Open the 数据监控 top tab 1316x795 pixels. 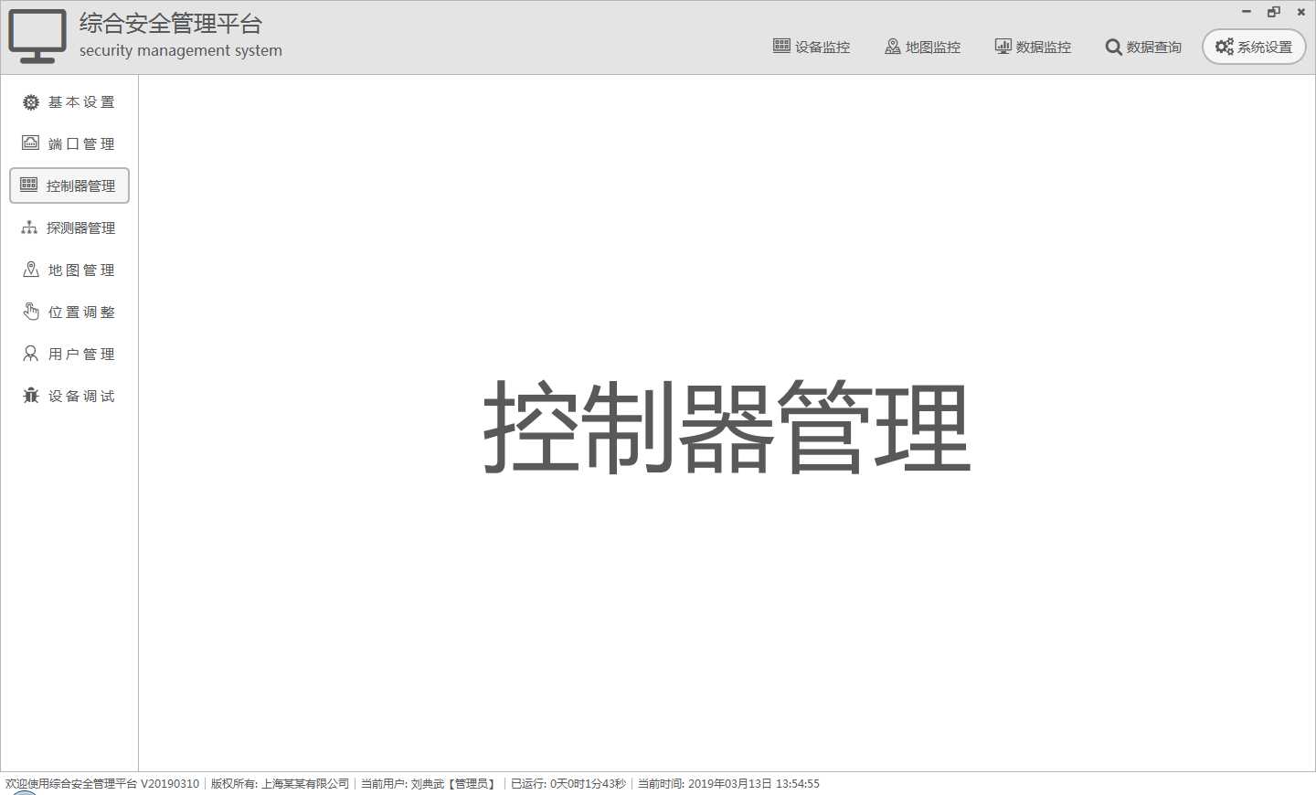(1033, 47)
